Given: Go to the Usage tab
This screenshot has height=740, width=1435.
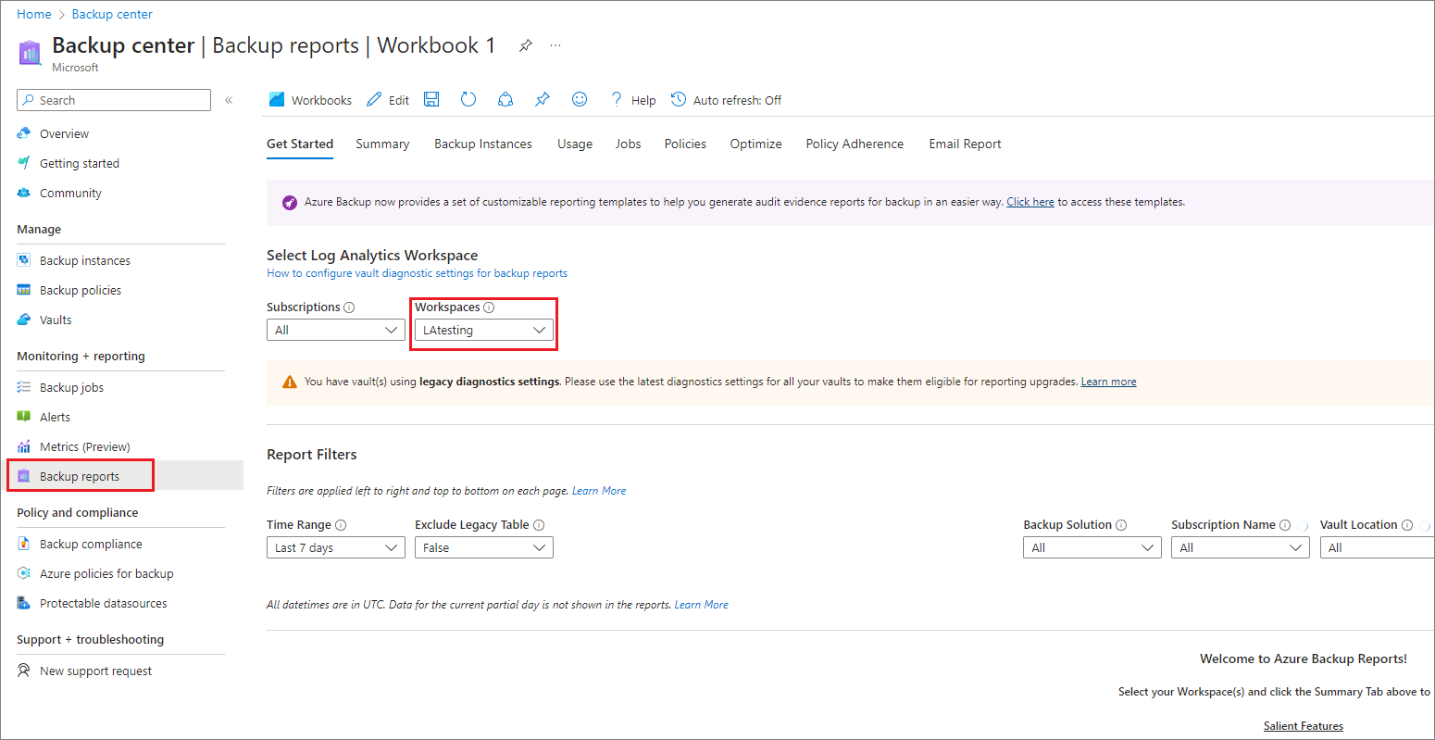Looking at the screenshot, I should [x=575, y=144].
